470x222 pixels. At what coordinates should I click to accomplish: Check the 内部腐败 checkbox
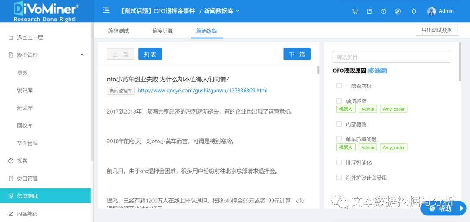(339, 124)
